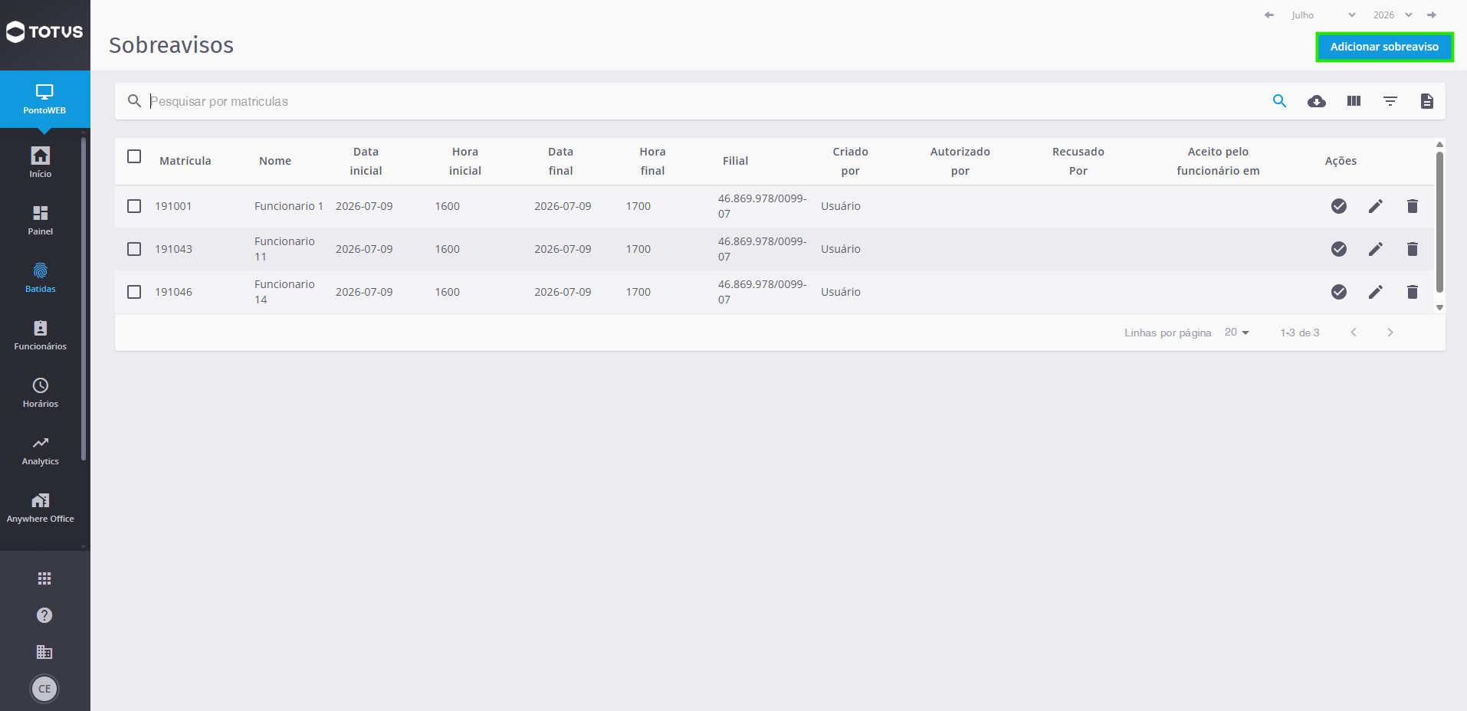This screenshot has width=1467, height=711.
Task: Approve sobreaviso for matrícula 191046
Action: [x=1339, y=292]
